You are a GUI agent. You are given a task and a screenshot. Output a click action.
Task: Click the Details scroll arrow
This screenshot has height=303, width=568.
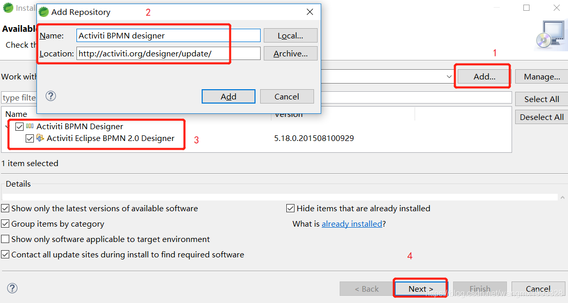tap(562, 197)
